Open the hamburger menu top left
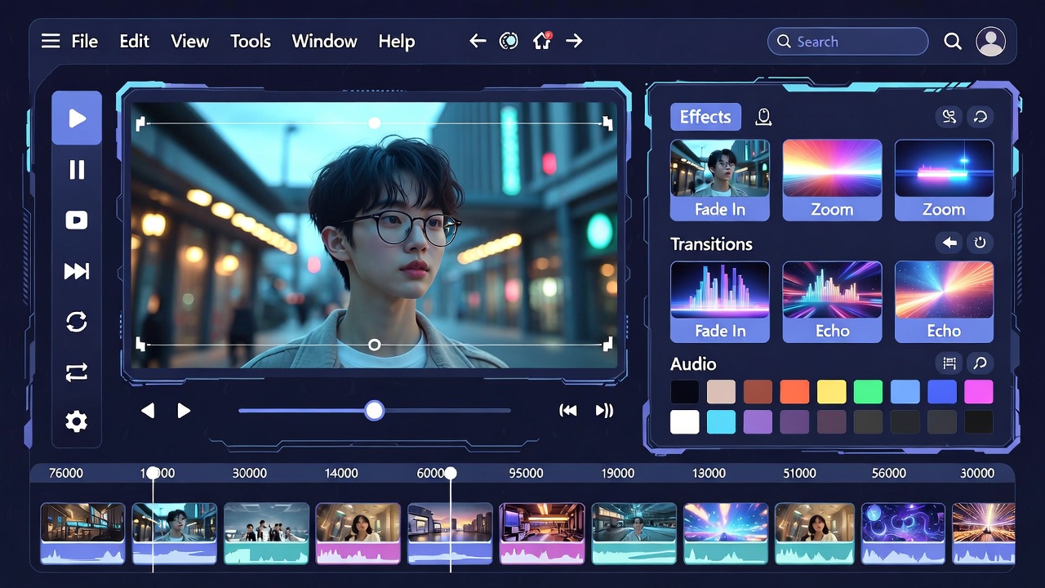This screenshot has width=1045, height=588. point(51,40)
